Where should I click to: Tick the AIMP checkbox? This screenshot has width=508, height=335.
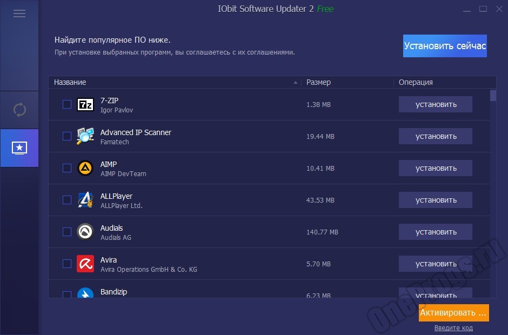click(67, 168)
